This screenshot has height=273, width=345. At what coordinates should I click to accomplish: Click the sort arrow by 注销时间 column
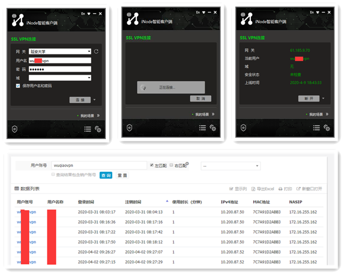(x=167, y=201)
